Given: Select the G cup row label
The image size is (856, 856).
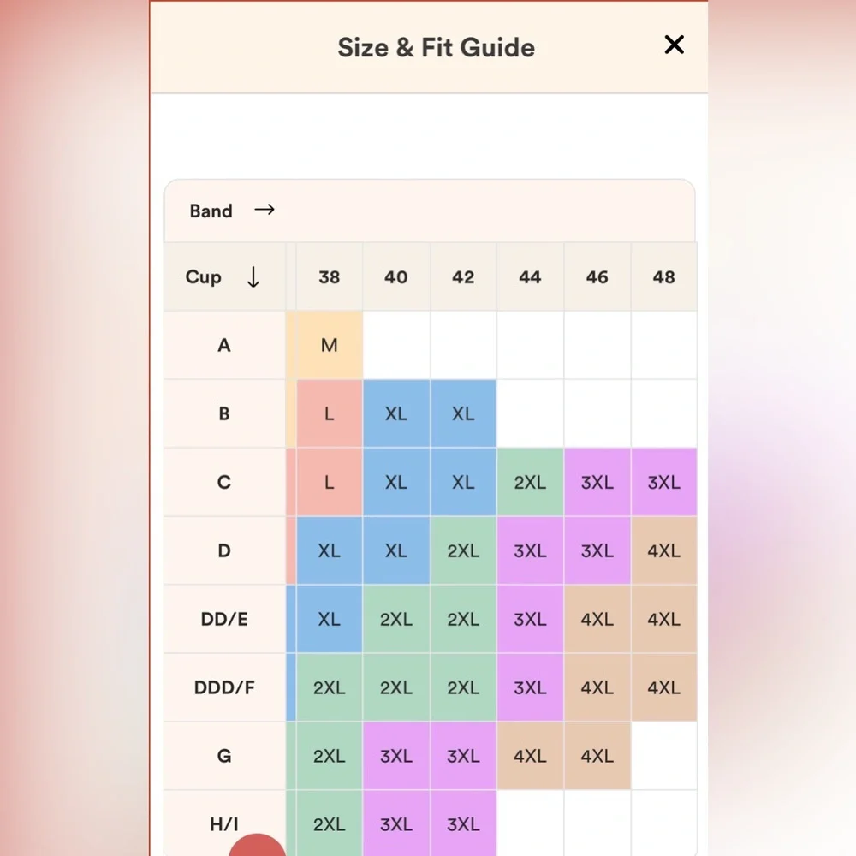Looking at the screenshot, I should 224,756.
